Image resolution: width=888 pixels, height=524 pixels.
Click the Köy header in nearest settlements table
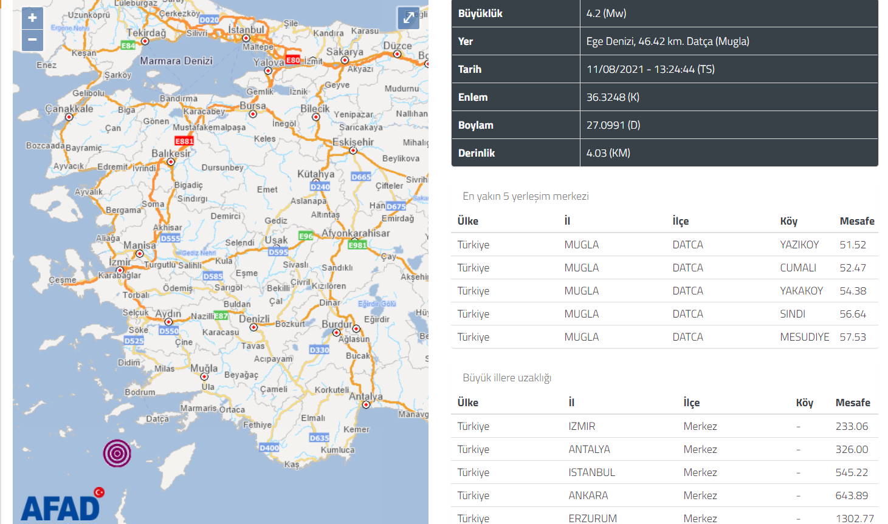point(788,221)
